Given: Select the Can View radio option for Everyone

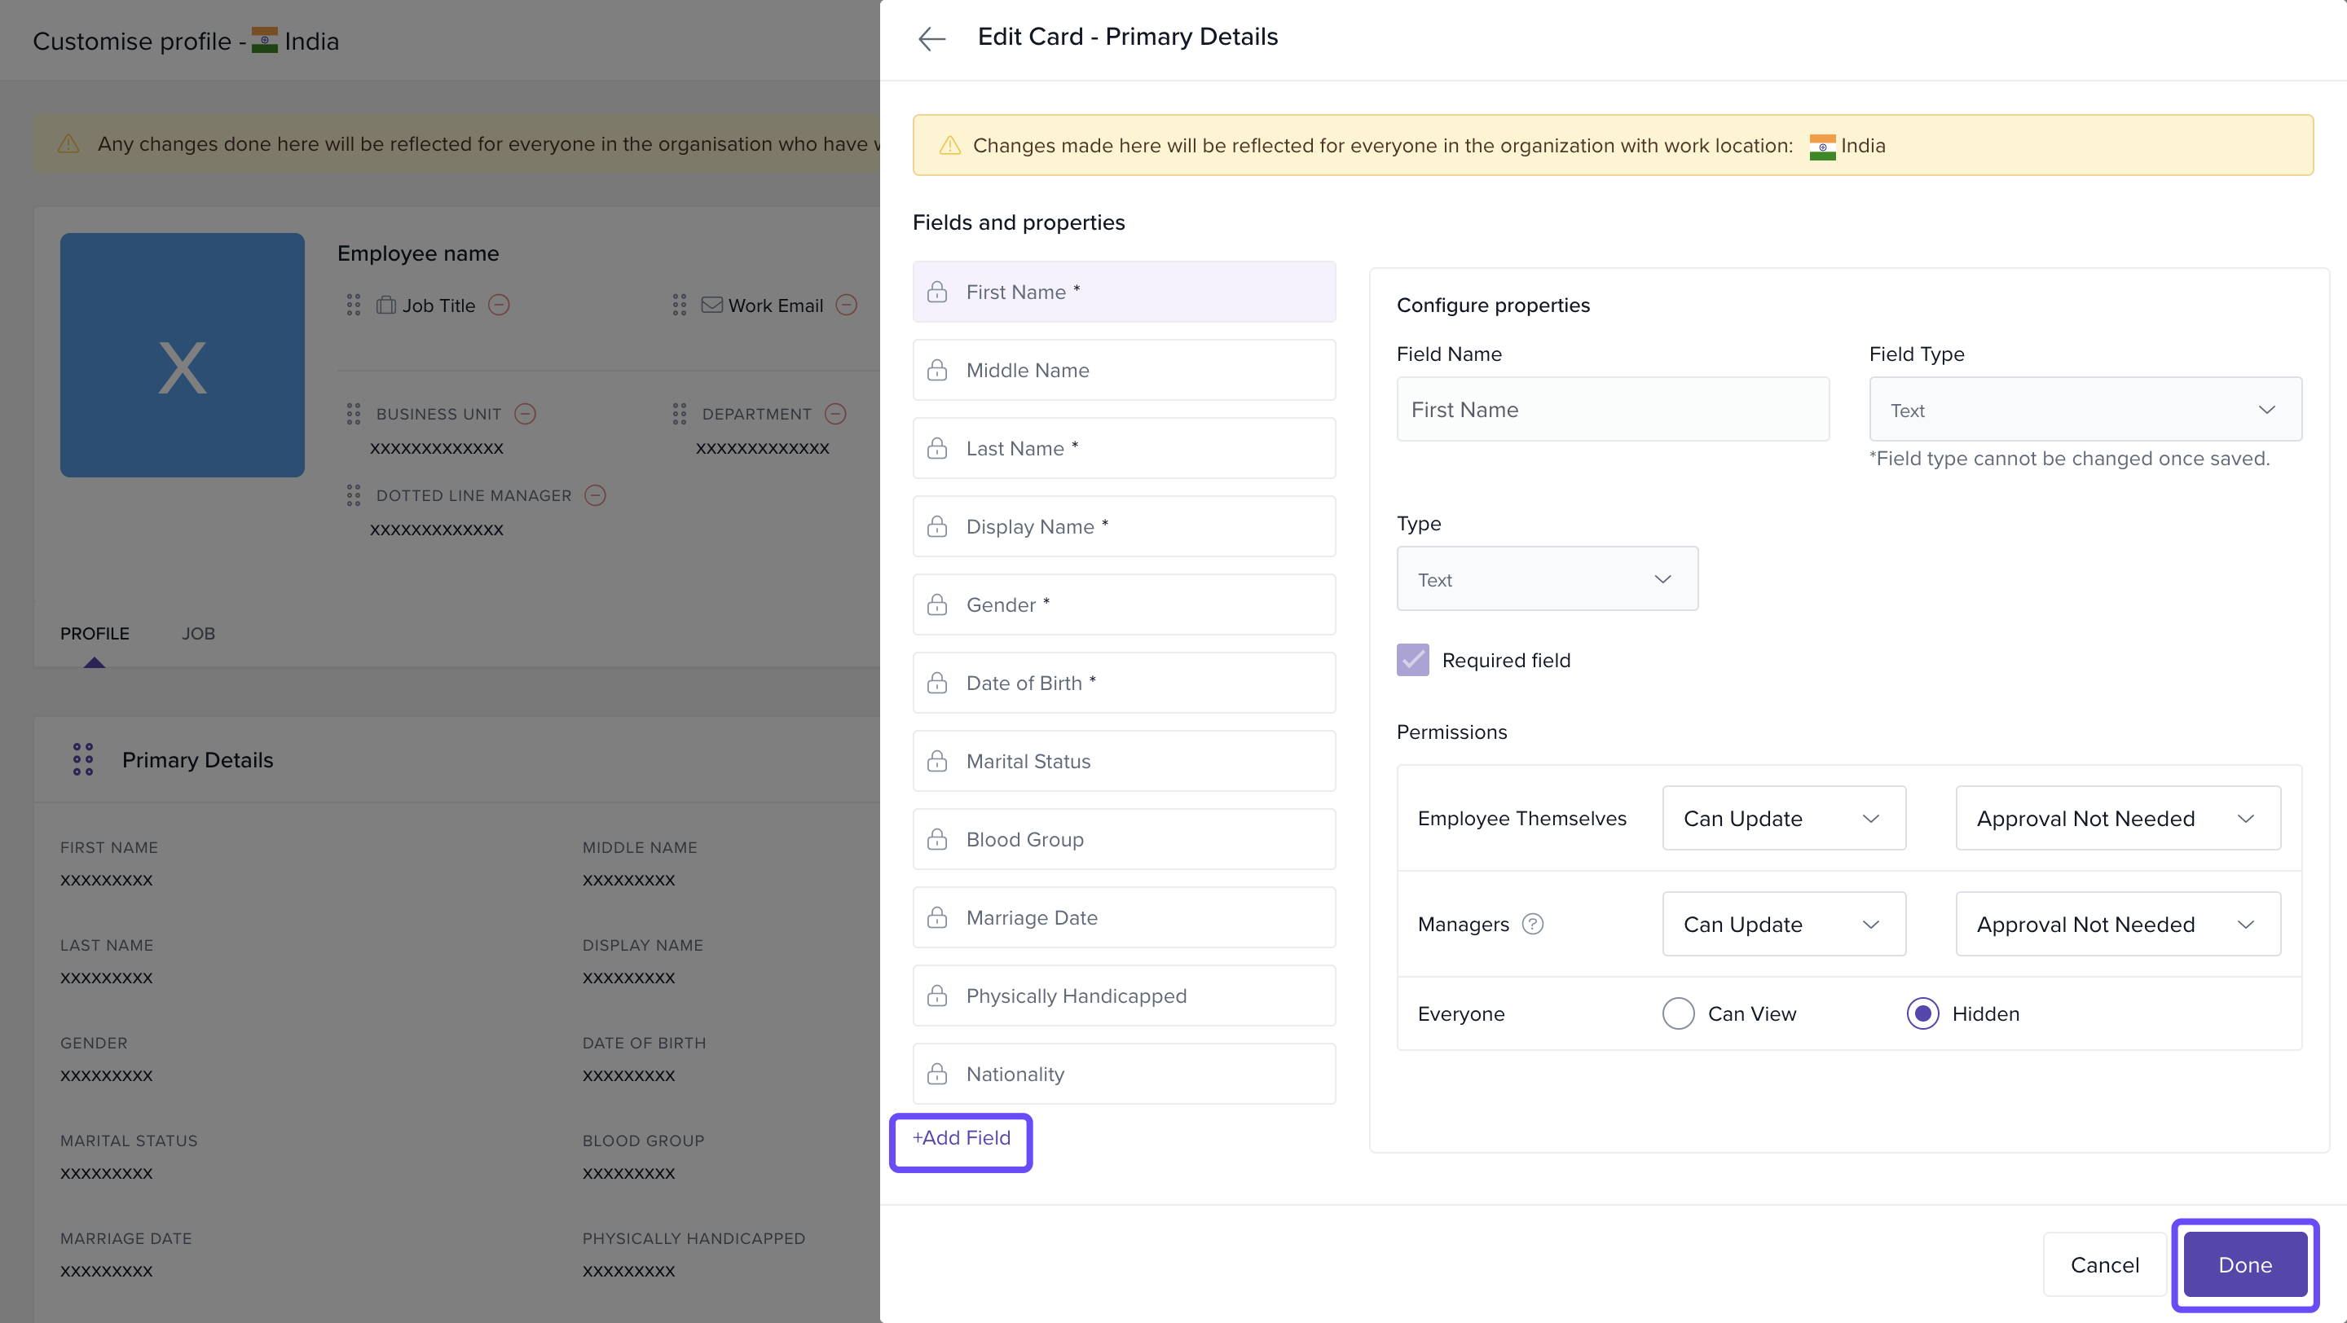Looking at the screenshot, I should (x=1677, y=1013).
